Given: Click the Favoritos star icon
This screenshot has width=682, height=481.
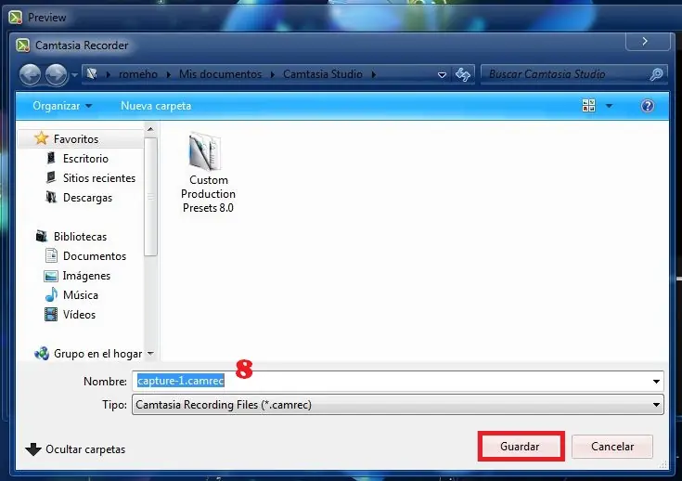Looking at the screenshot, I should [x=42, y=138].
